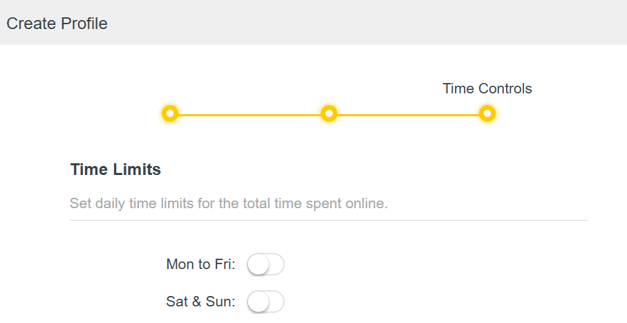Click the white knob of the Mon to Fri switch

(x=258, y=264)
